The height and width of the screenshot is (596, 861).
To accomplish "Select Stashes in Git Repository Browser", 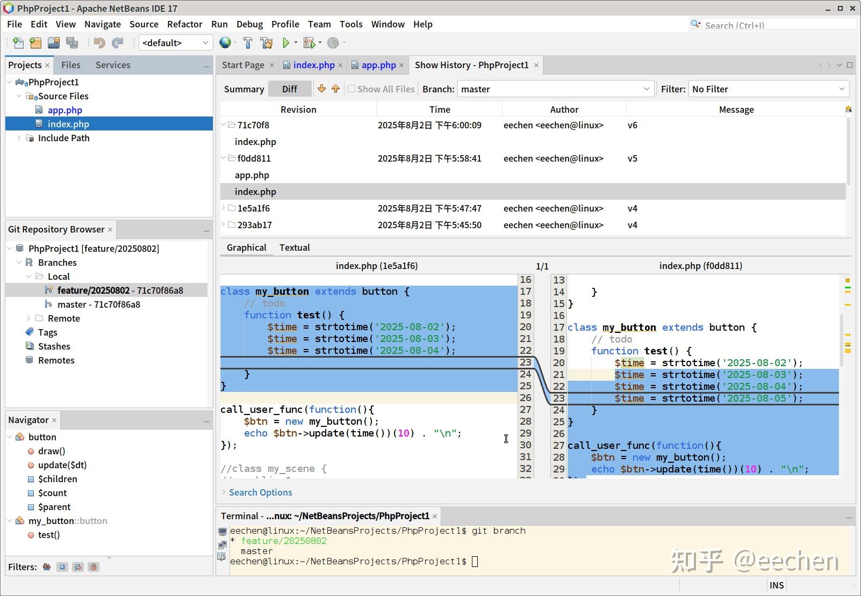I will [54, 346].
